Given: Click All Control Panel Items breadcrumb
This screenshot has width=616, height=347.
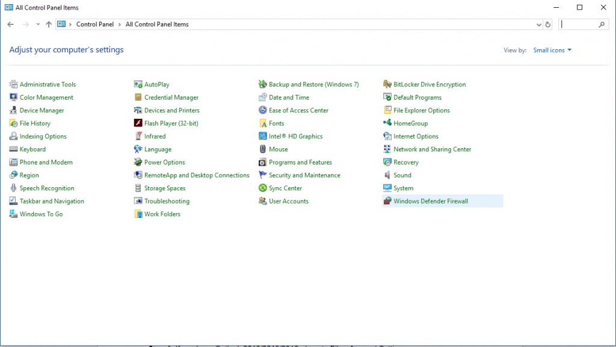Looking at the screenshot, I should click(157, 24).
